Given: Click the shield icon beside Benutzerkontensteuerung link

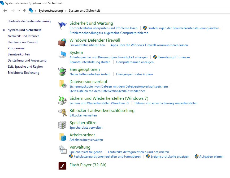Looking at the screenshot, I should point(145,28).
